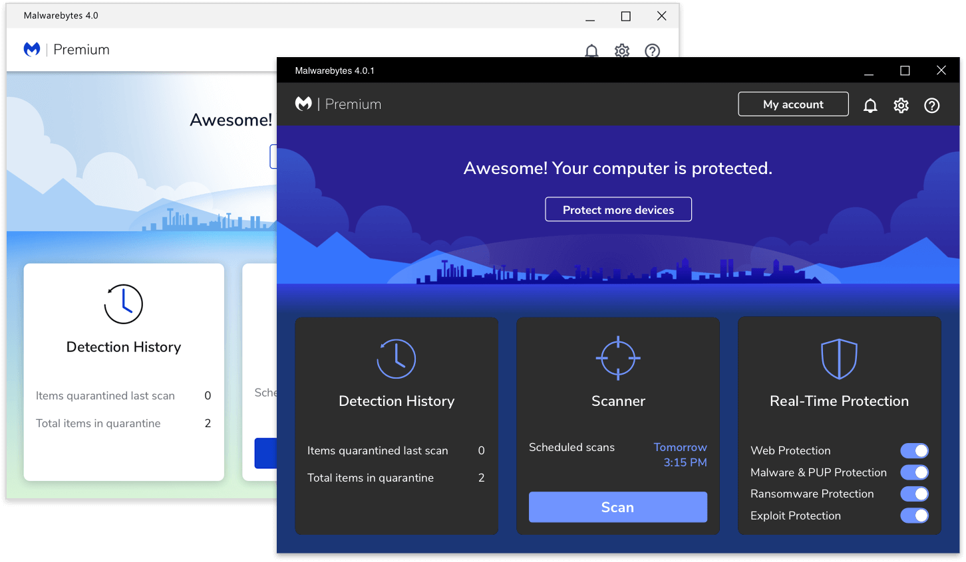Open Detection History title in dark window
966x562 pixels.
click(397, 401)
